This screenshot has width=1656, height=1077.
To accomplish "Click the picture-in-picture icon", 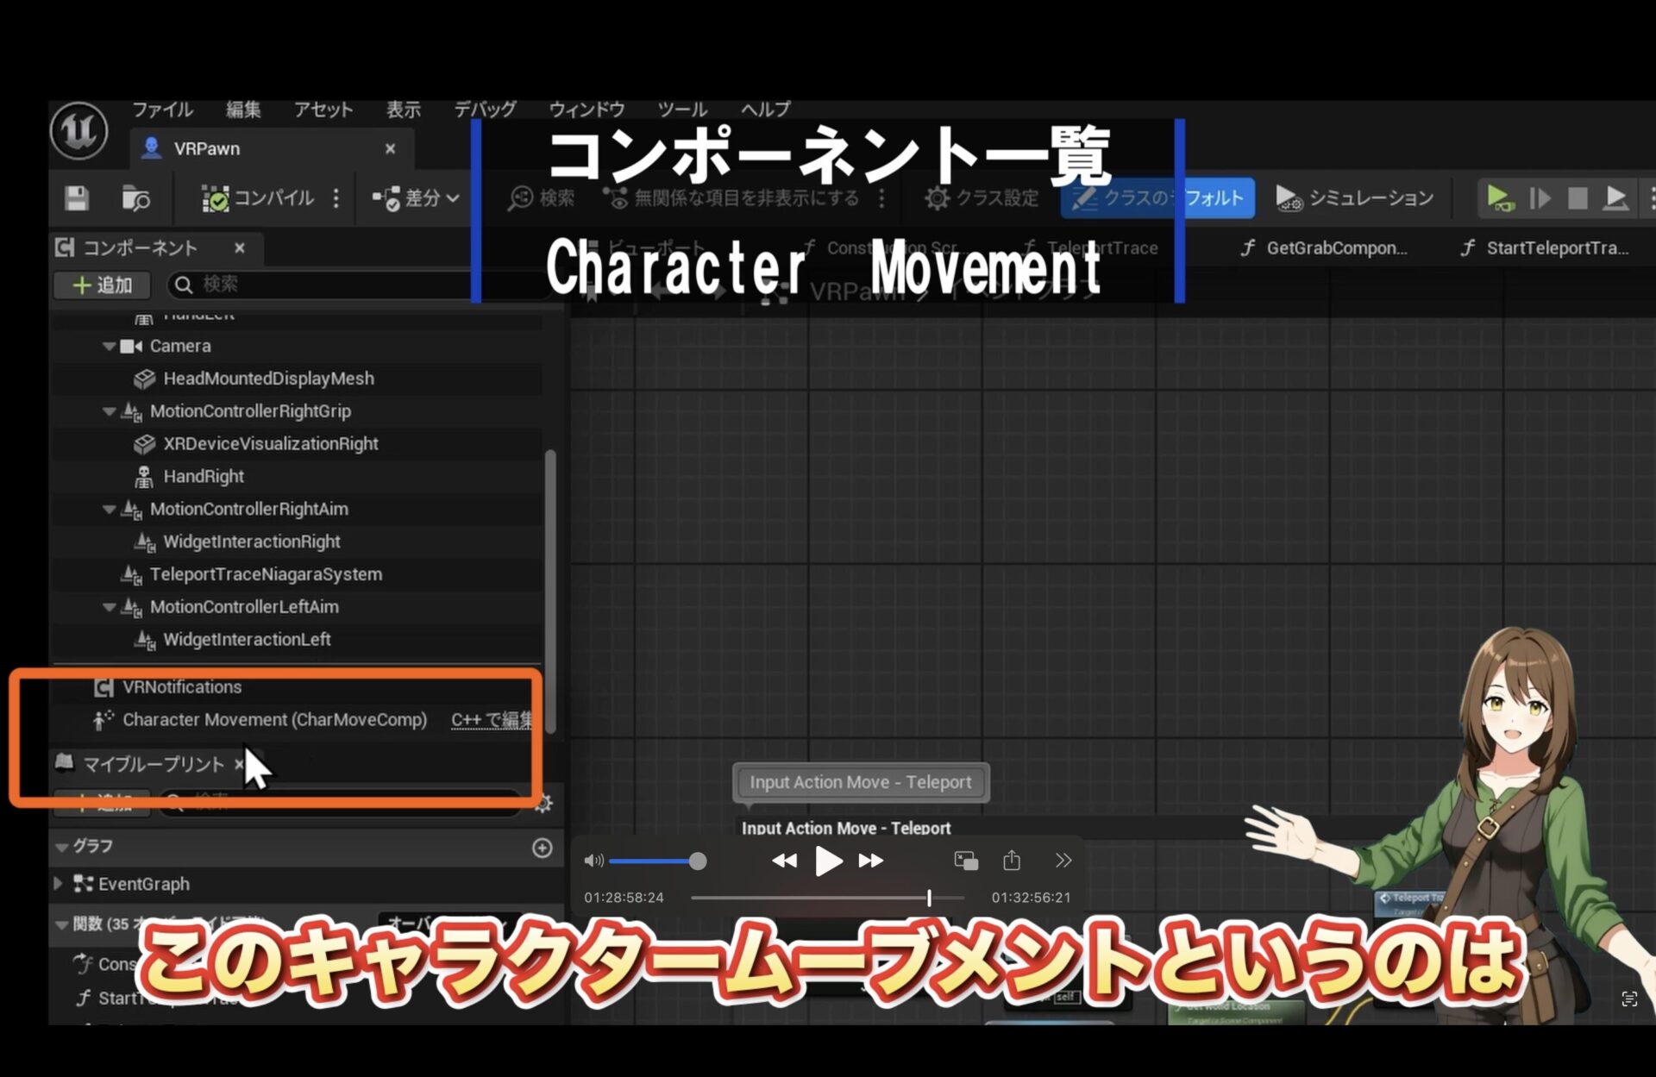I will pyautogui.click(x=966, y=861).
